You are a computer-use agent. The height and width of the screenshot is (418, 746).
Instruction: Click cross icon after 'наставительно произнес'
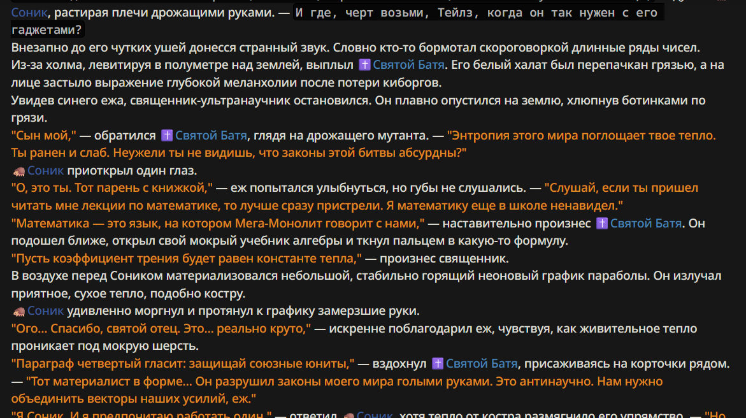tap(602, 223)
